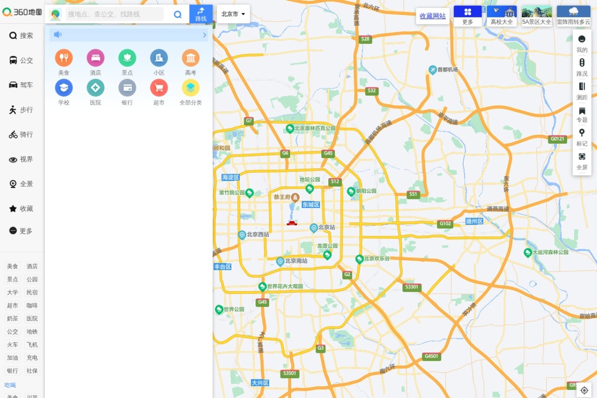Image resolution: width=597 pixels, height=398 pixels.
Task: Toggle the 路况 traffic layer
Action: point(582,67)
